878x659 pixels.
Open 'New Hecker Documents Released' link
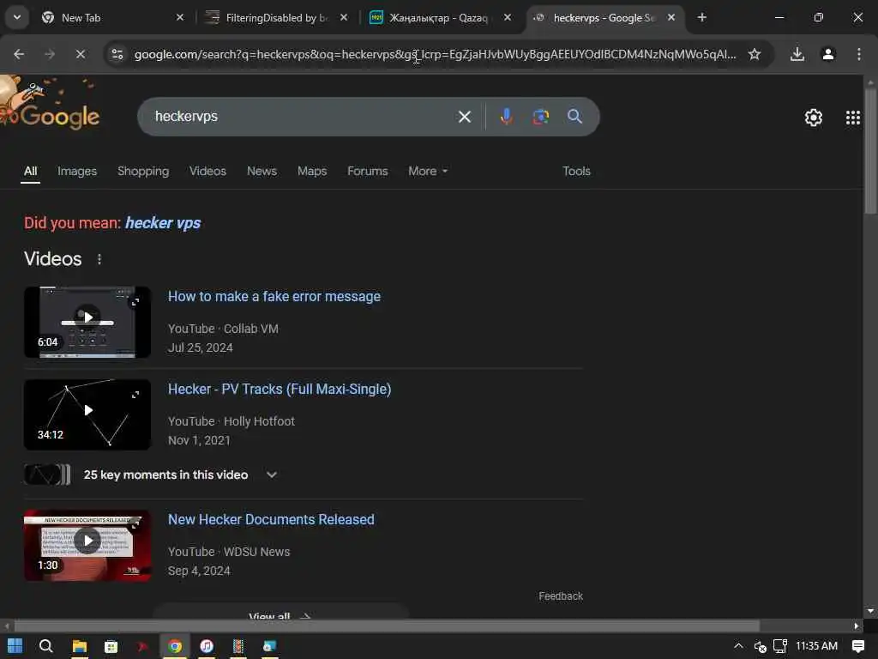(271, 519)
